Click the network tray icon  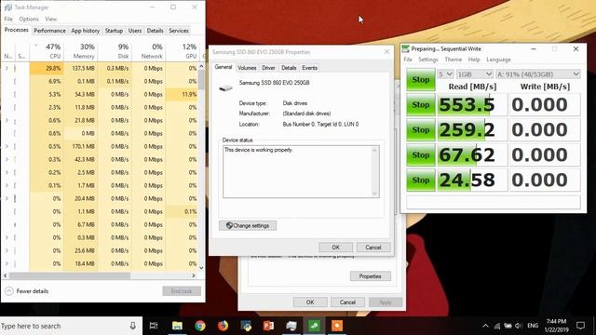[497, 326]
